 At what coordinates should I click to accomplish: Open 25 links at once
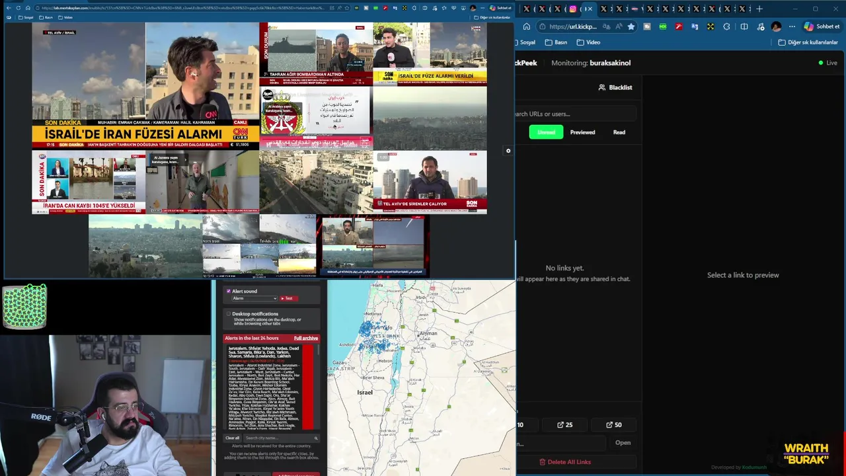click(x=565, y=424)
